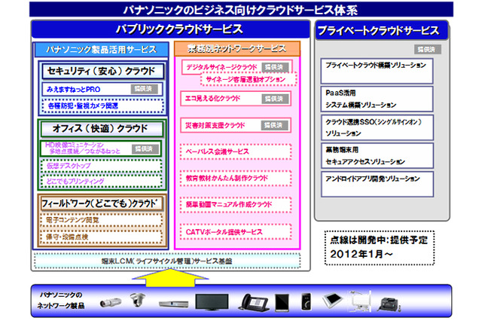482x321 pixels.
Task: Click 提供済 badge beside エコ見える化クラウド
Action: (275, 99)
